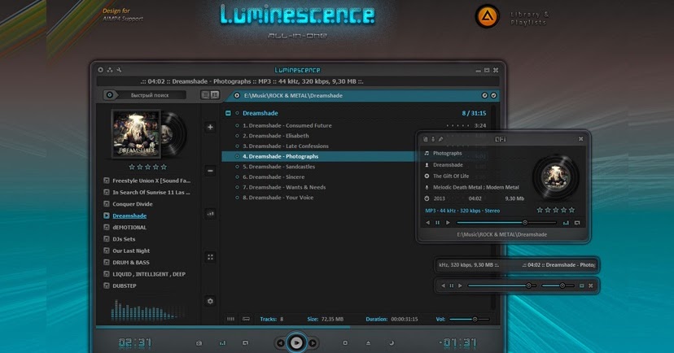
Task: Click the minus remove-files button
Action: click(x=210, y=171)
